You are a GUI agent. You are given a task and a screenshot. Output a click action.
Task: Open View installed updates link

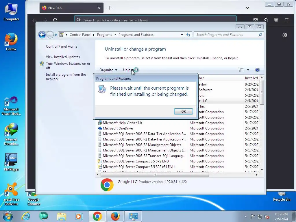[x=63, y=57]
